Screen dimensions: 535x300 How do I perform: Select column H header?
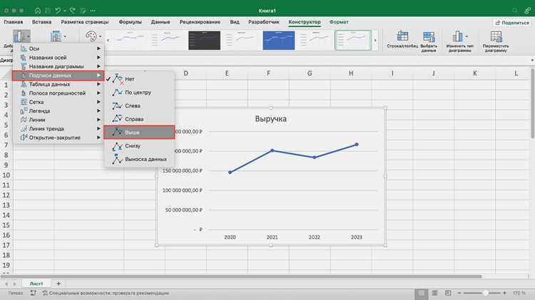click(x=351, y=73)
